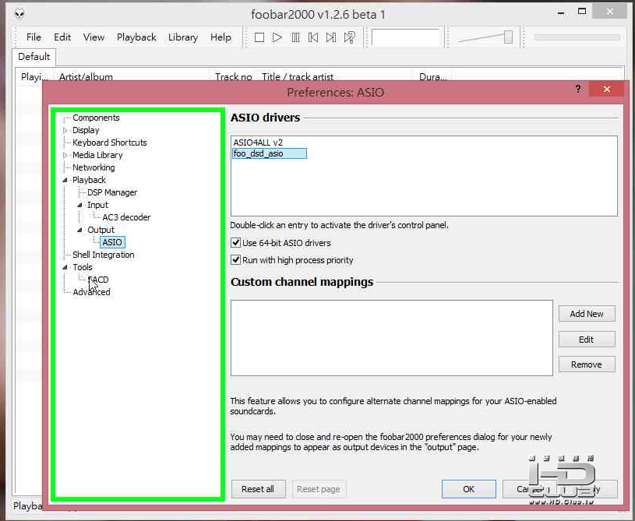Toggle the Use 64-bit ASIO drivers checkbox
Screen dimensions: 635x521
point(236,243)
